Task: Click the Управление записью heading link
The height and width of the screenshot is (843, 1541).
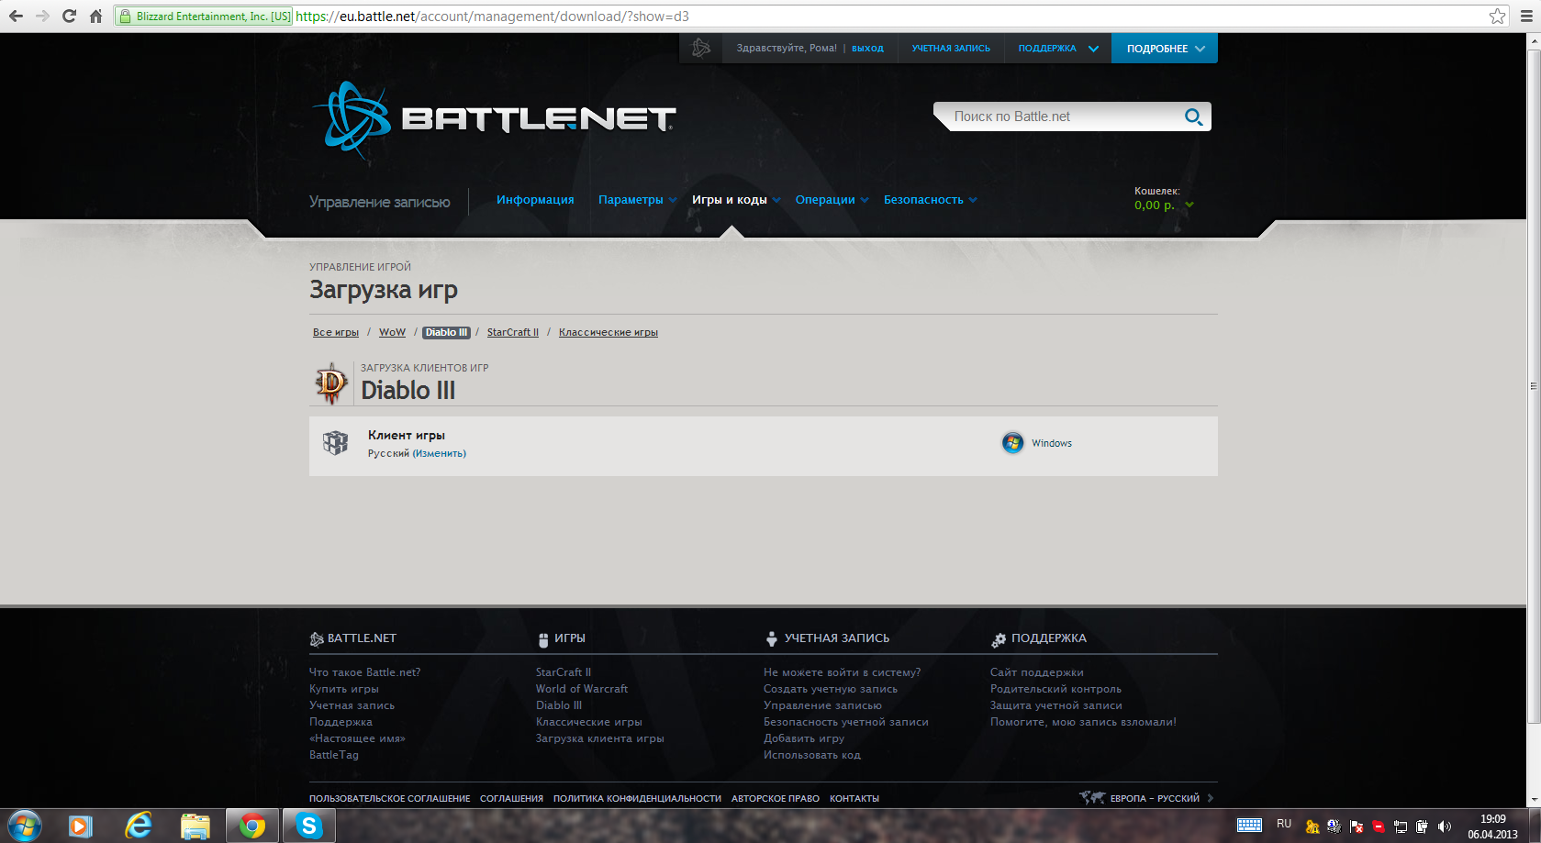Action: point(380,202)
